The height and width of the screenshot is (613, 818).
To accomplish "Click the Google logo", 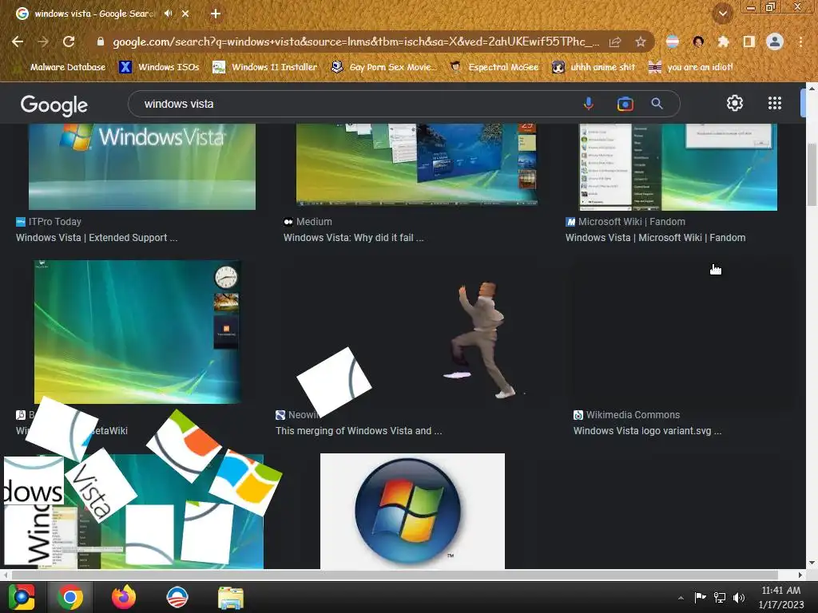I will pos(54,105).
